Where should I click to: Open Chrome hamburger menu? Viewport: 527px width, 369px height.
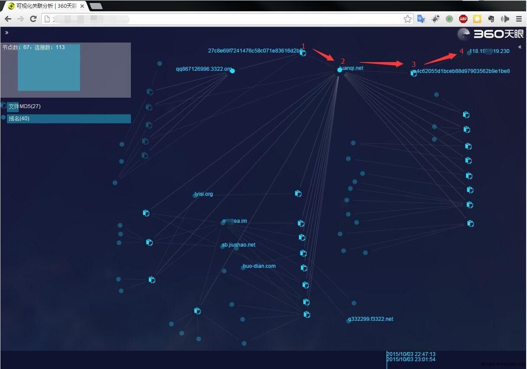519,19
